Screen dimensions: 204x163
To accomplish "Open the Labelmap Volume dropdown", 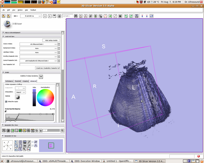I will [38, 53].
